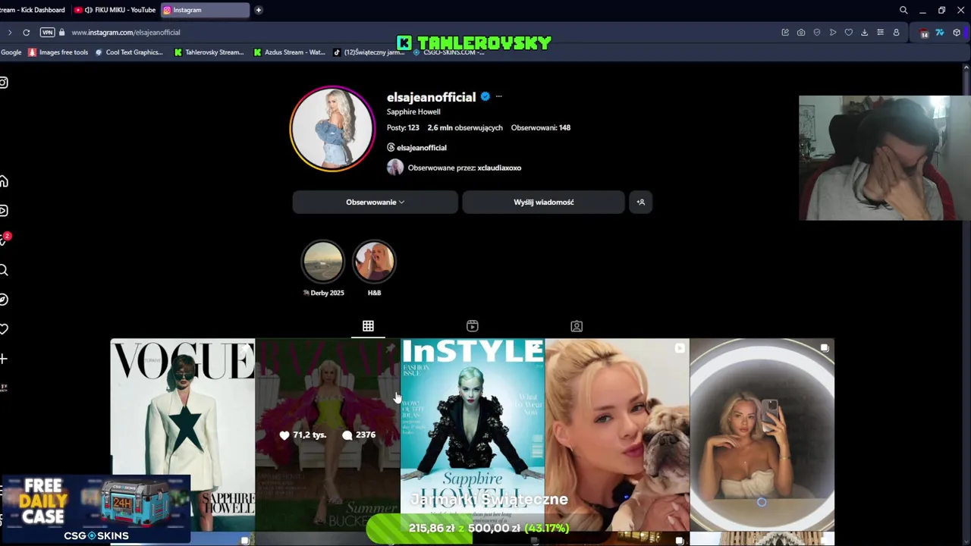The image size is (971, 546).
Task: Switch to Kick Dashboard tab
Action: pos(34,10)
